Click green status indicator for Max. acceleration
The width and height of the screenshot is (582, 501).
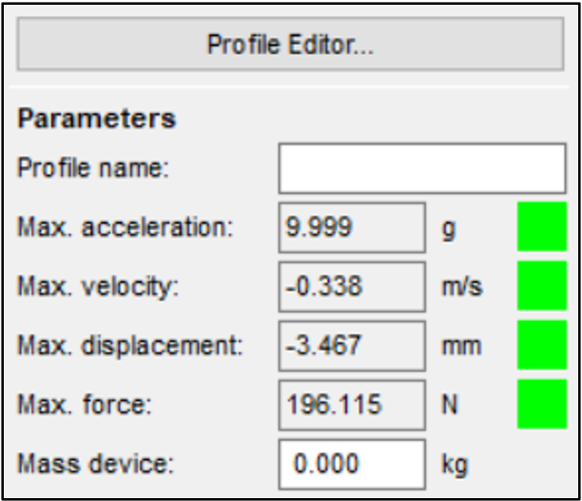tap(541, 227)
